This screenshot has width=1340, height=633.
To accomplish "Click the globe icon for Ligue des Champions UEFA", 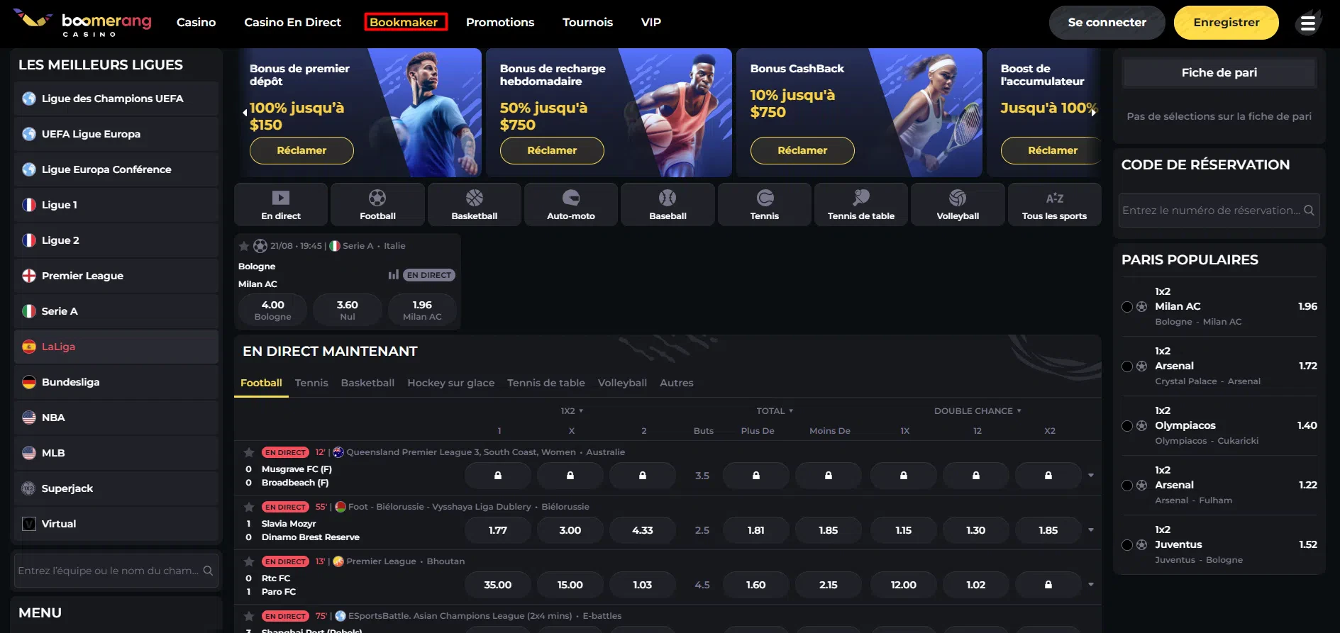I will tap(29, 99).
